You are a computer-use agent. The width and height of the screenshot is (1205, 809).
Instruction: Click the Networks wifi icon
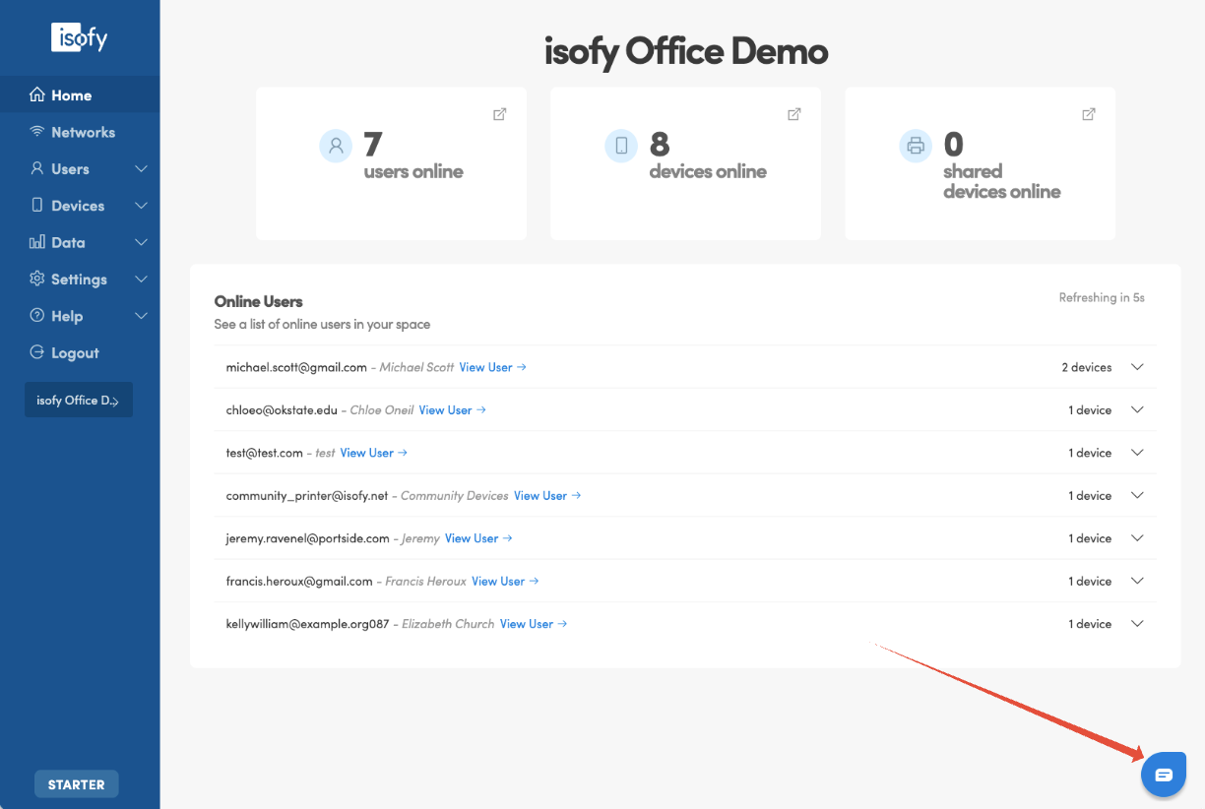tap(37, 132)
